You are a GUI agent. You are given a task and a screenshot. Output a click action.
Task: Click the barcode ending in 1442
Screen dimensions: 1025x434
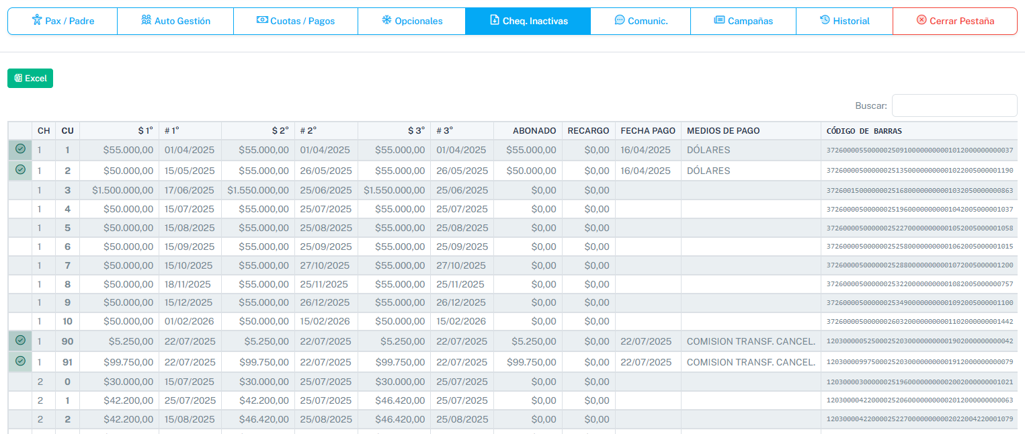point(919,322)
